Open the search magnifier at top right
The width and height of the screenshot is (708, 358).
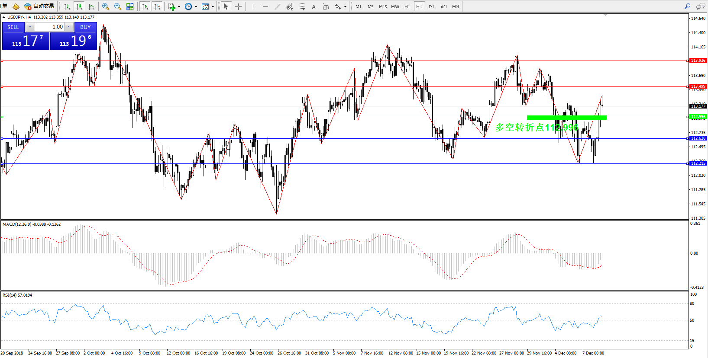[x=687, y=6]
